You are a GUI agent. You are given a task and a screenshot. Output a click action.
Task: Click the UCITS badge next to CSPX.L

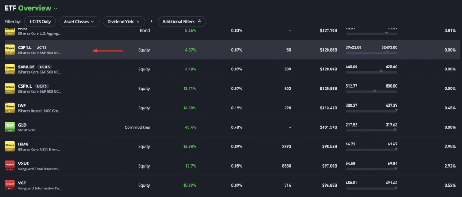[x=42, y=86]
